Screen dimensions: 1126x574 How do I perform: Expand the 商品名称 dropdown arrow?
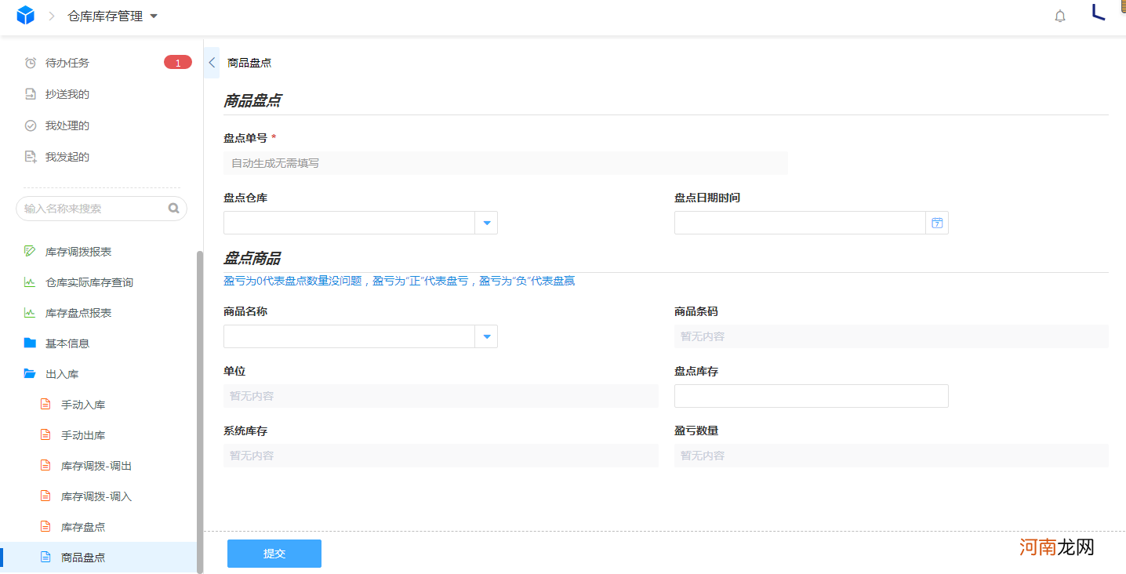pos(486,336)
